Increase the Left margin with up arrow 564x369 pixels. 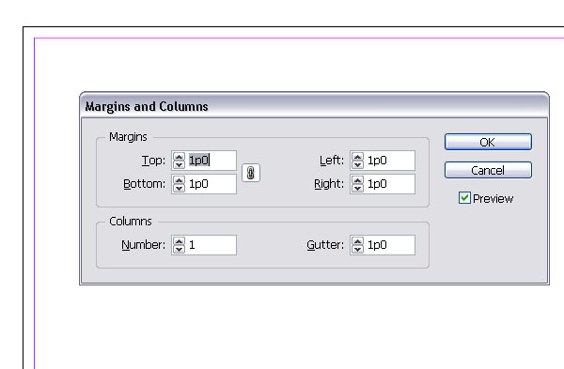pos(357,156)
